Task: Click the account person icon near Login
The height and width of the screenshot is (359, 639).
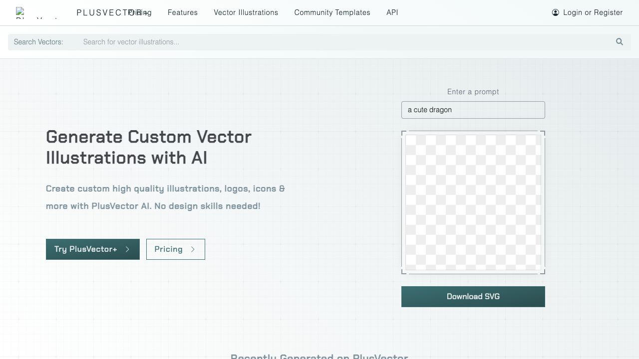Action: (x=556, y=12)
